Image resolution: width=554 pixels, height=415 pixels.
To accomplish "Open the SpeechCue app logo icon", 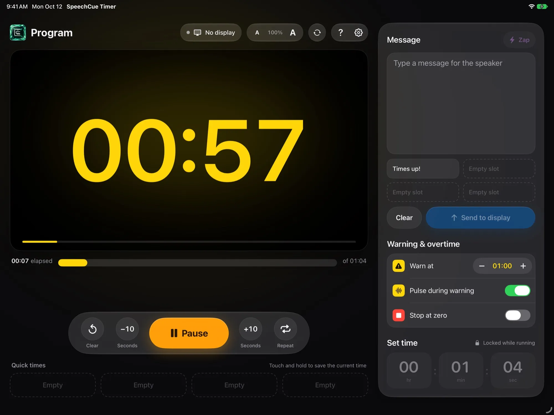I will 18,32.
